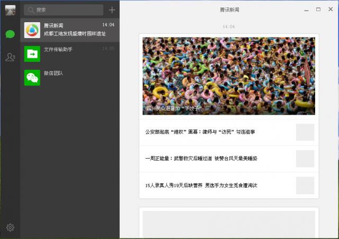Click the 腾讯新闻 round logo avatar
The height and width of the screenshot is (239, 339).
coord(32,30)
